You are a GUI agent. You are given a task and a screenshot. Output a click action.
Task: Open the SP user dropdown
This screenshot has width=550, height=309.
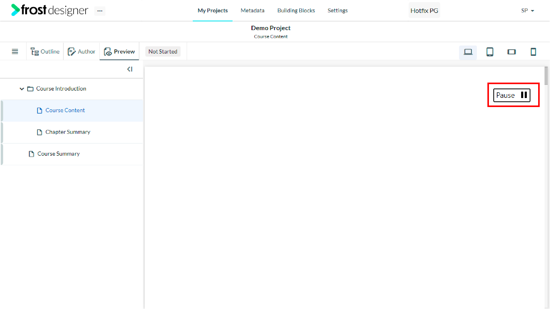(x=528, y=11)
